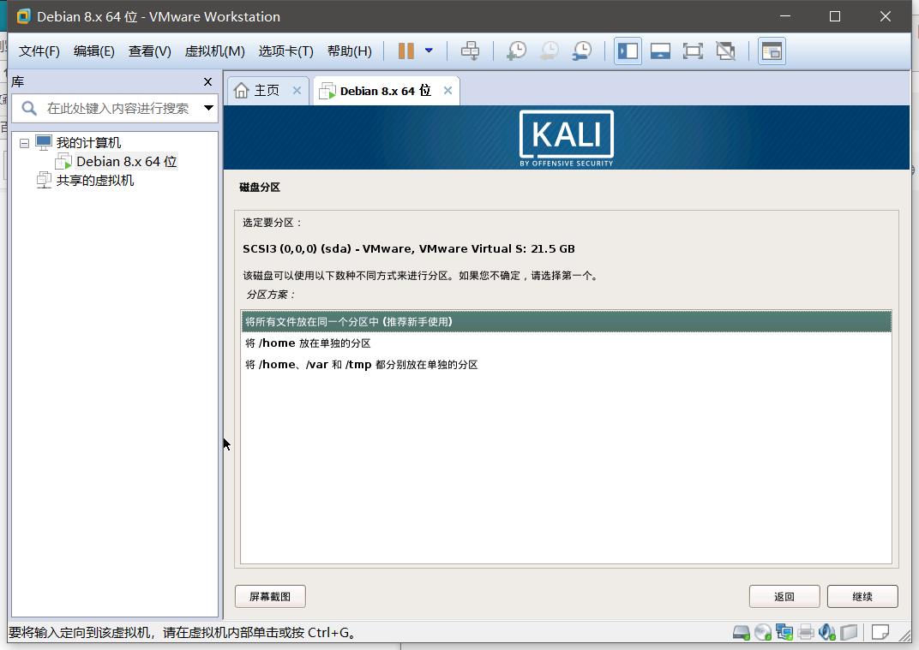Switch to the 主页 tab

coord(267,91)
